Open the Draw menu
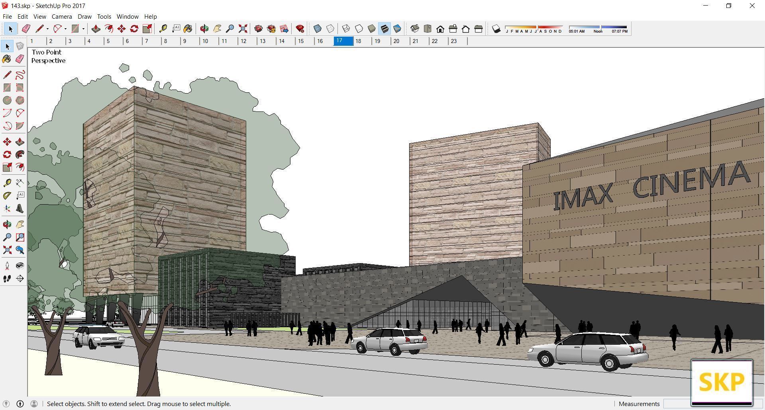Viewport: 765px width, 410px height. click(x=84, y=17)
